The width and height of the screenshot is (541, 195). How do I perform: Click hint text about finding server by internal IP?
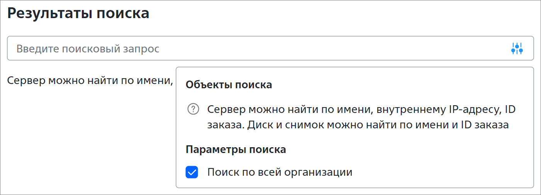[361, 109]
